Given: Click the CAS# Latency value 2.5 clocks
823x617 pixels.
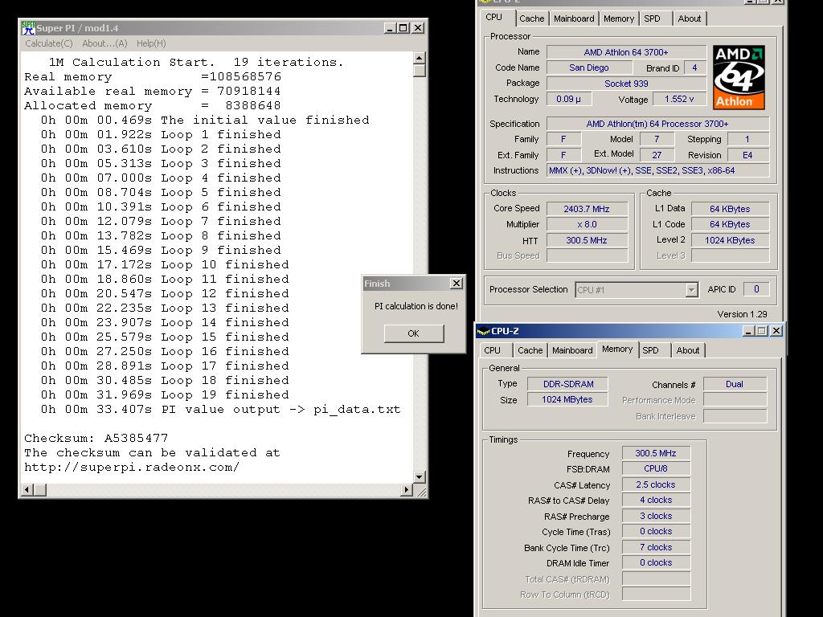Looking at the screenshot, I should click(656, 484).
